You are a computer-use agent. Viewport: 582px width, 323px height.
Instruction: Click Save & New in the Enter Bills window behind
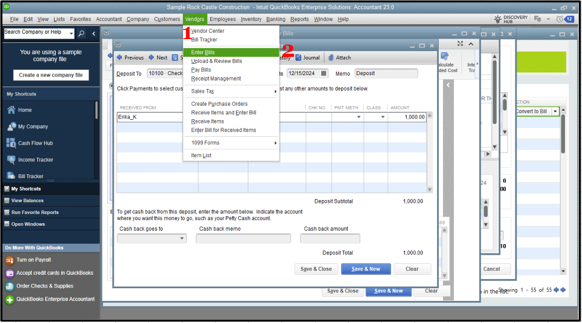point(388,291)
